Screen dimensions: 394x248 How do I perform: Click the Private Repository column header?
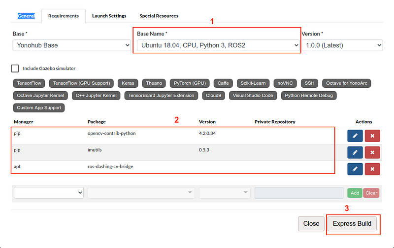(x=275, y=122)
